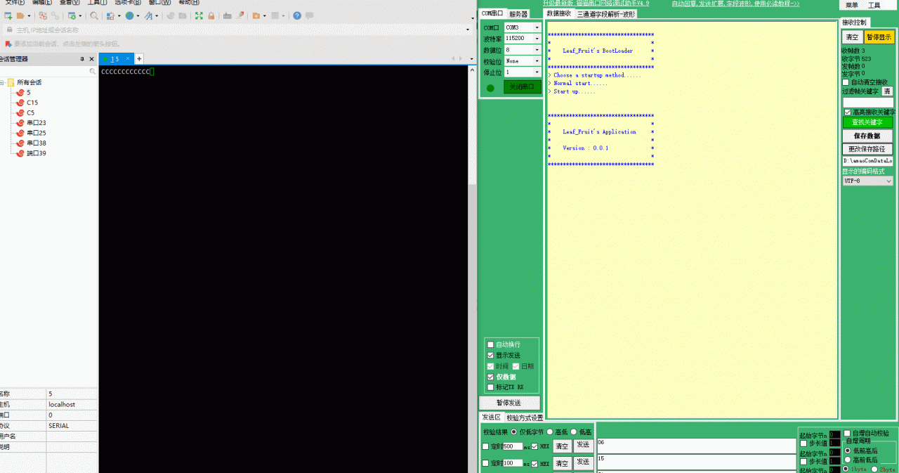Screen dimensions: 899x473
Task: Click the orange camera-folder toolbar icon
Action: click(256, 15)
